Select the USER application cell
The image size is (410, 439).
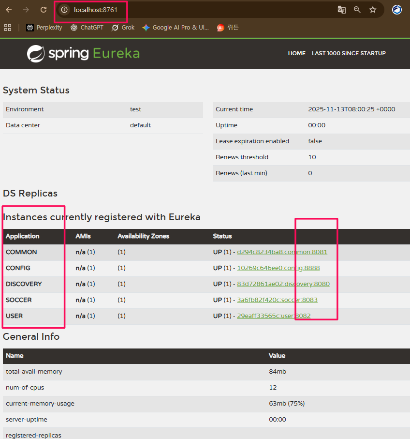click(15, 316)
